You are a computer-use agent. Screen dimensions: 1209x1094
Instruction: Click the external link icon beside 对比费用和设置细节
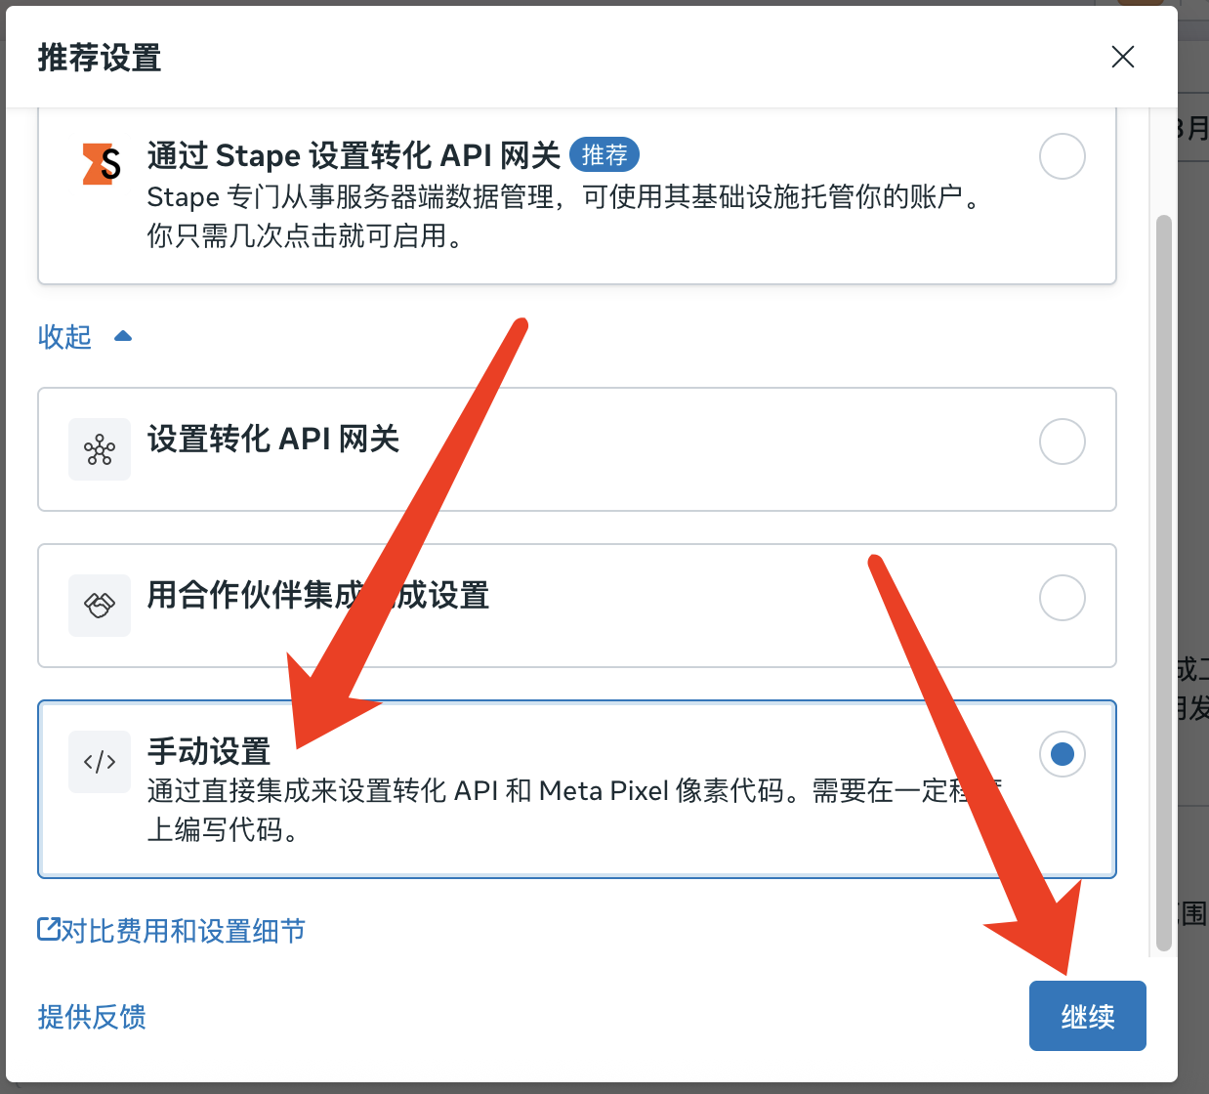[x=49, y=929]
